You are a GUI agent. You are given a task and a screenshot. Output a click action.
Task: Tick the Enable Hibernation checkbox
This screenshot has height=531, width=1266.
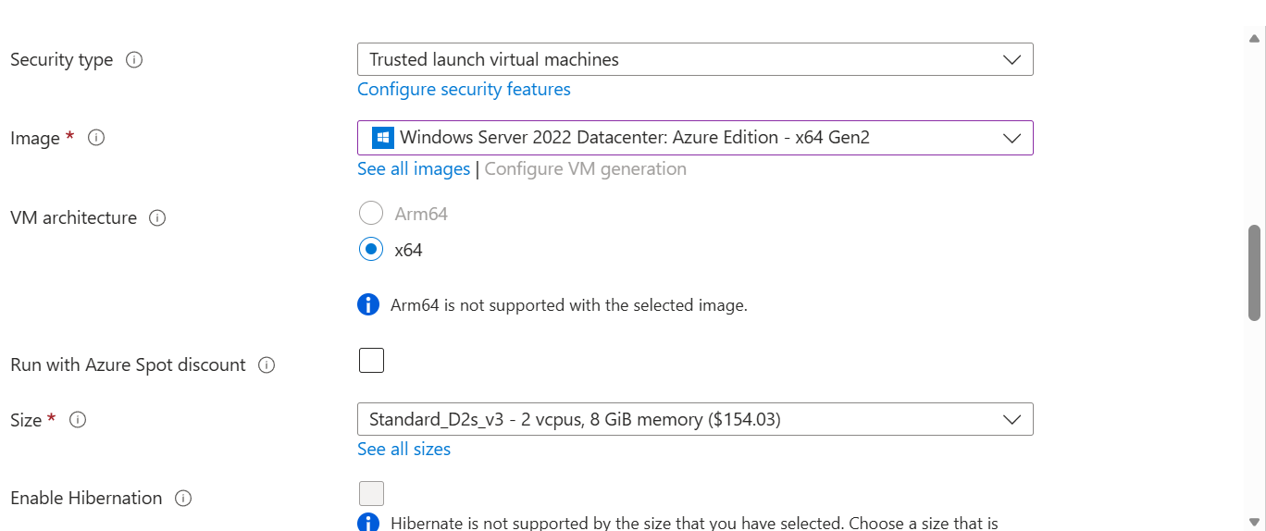371,493
